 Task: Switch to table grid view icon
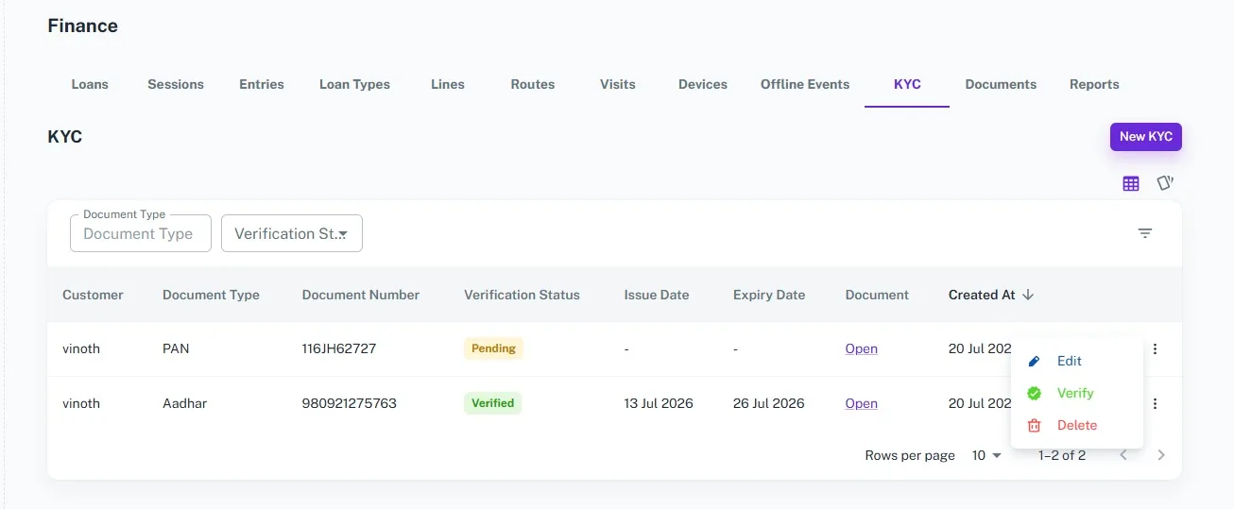pos(1131,183)
